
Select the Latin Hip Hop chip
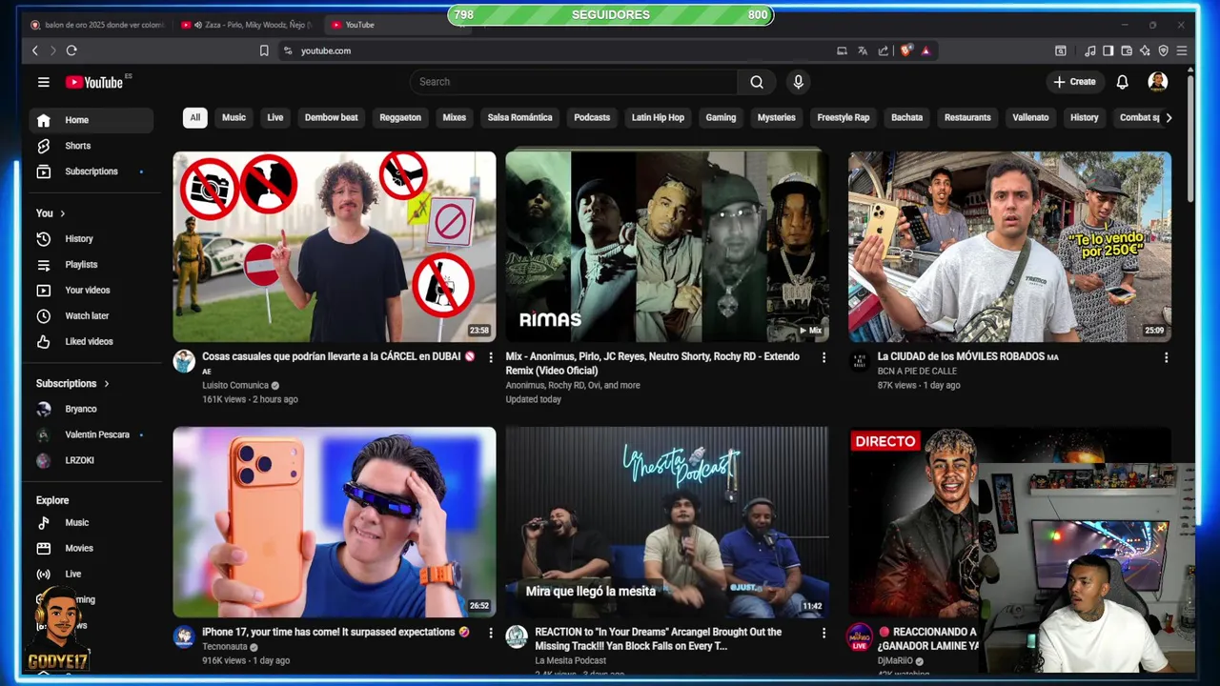point(658,118)
